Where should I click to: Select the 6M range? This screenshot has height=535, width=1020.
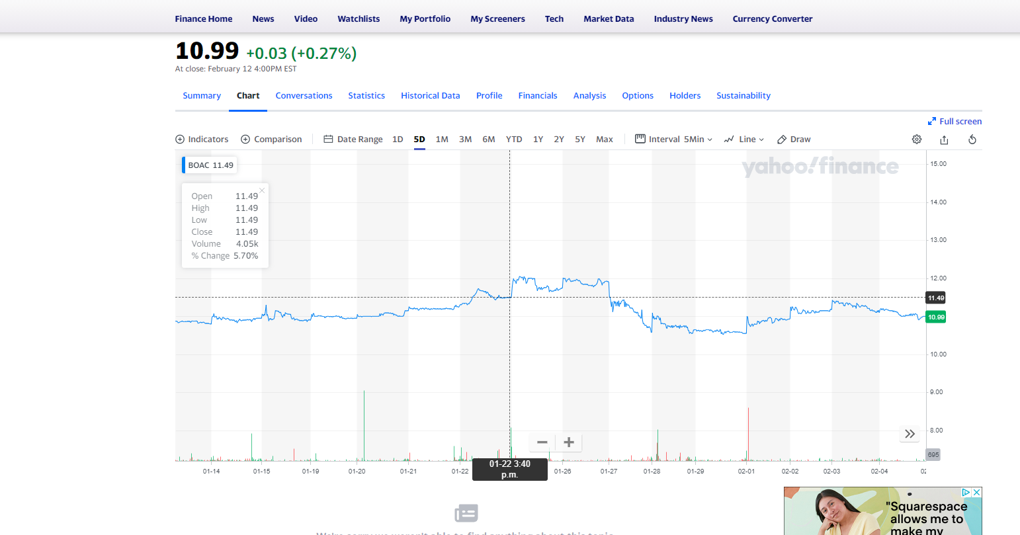(x=489, y=140)
